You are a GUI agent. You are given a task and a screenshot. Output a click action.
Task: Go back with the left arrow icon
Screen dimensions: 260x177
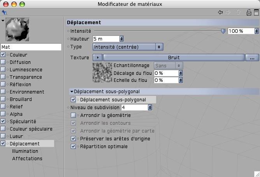pos(220,12)
